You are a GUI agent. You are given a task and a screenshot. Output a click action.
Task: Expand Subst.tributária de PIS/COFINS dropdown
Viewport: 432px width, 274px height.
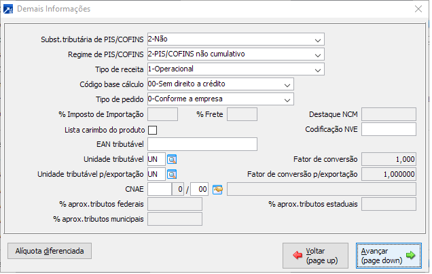point(317,39)
